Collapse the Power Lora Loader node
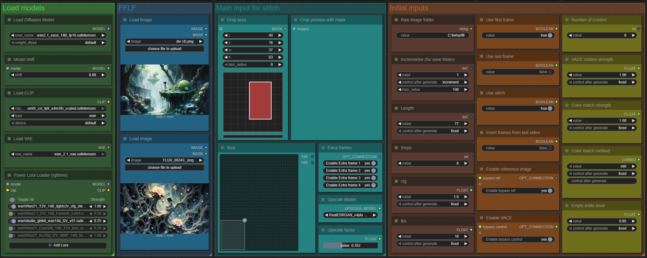Image resolution: width=647 pixels, height=258 pixels. [9, 175]
